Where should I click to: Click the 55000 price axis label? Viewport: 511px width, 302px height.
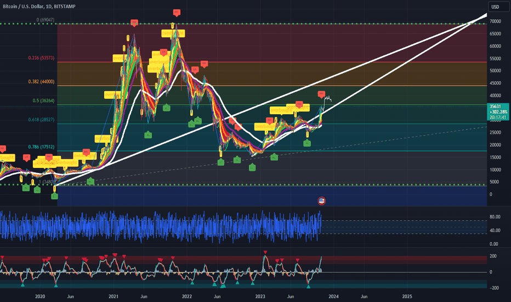[x=495, y=58]
